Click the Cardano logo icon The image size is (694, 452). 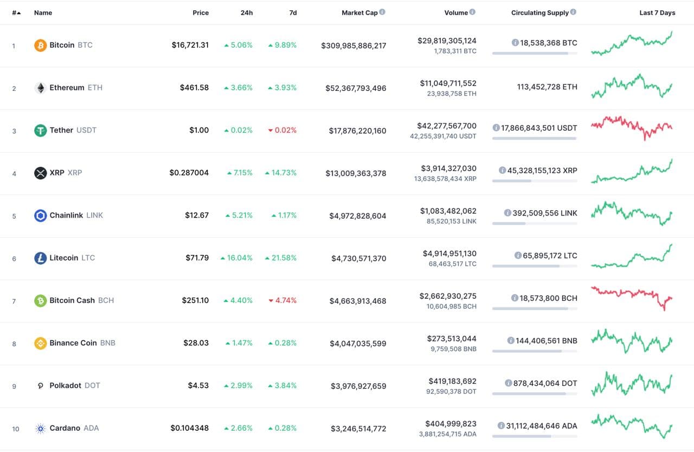point(41,428)
